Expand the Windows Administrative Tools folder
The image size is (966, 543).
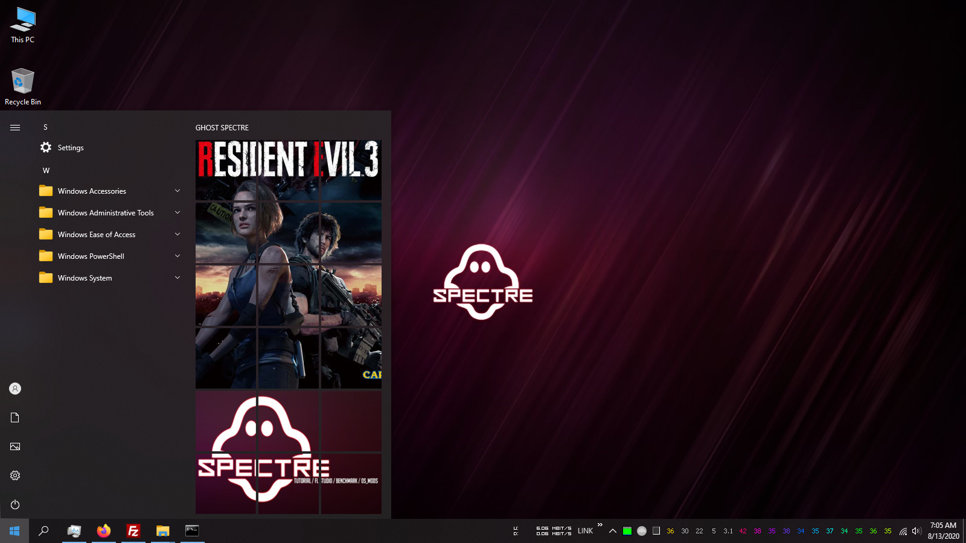tap(111, 213)
